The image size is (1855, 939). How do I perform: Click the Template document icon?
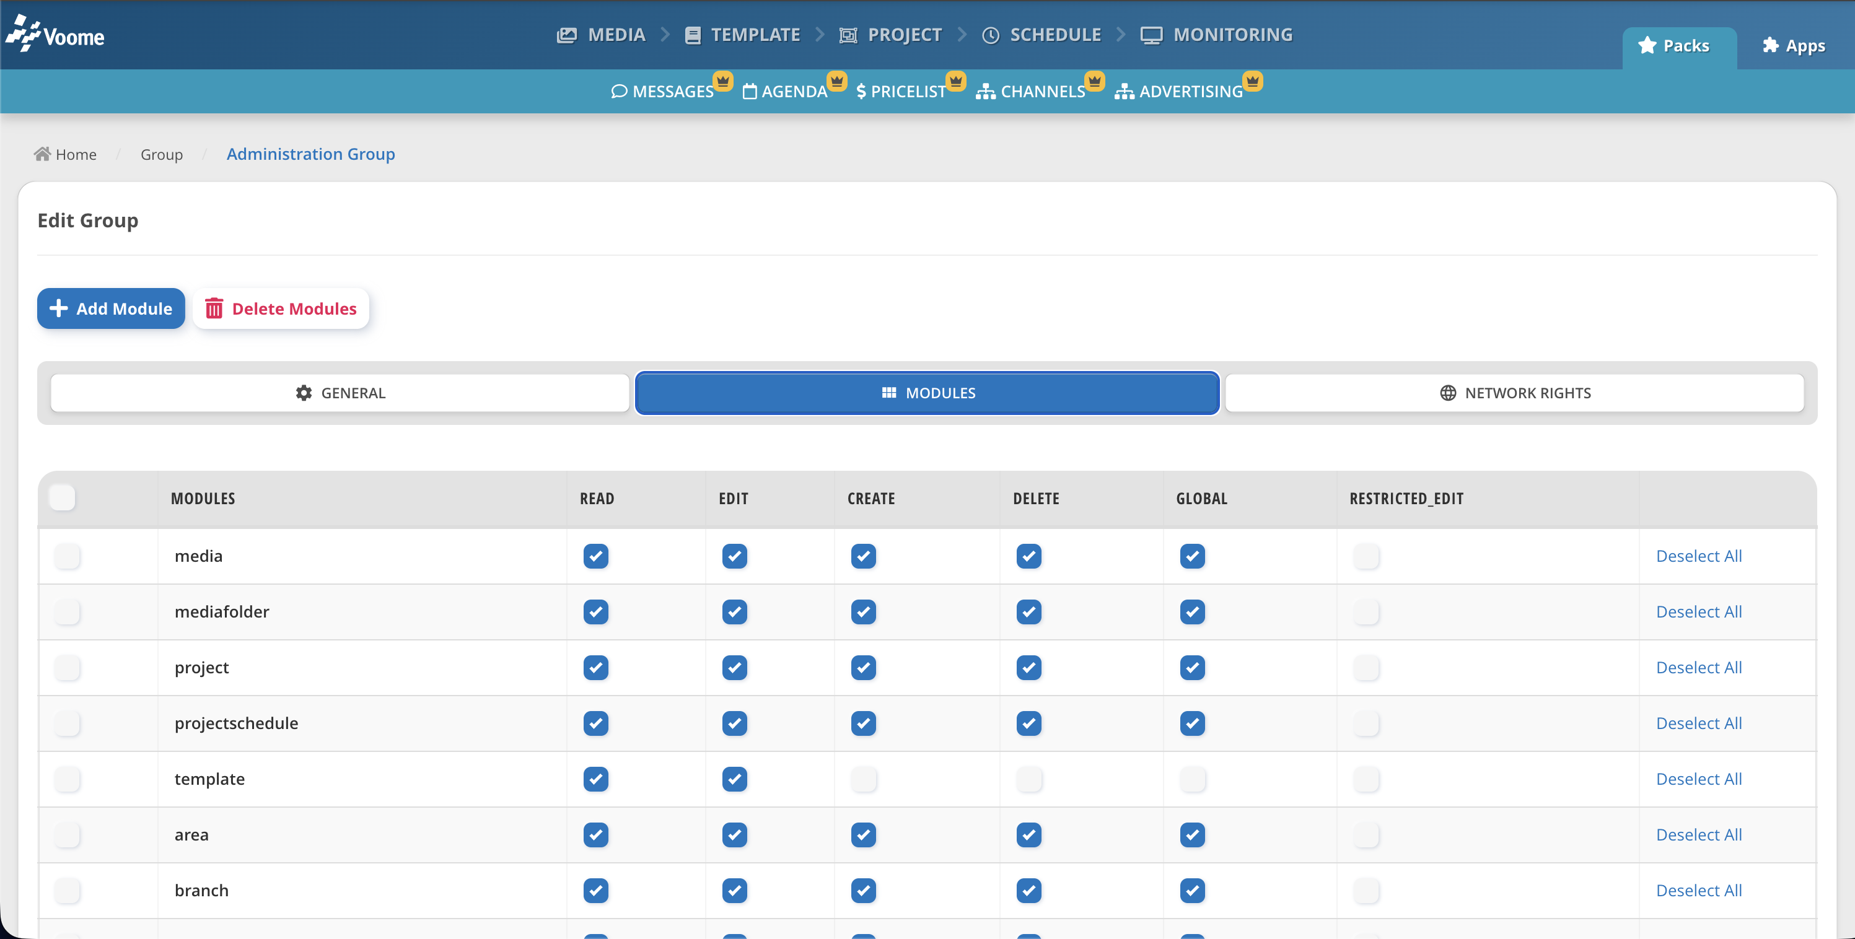pyautogui.click(x=693, y=35)
